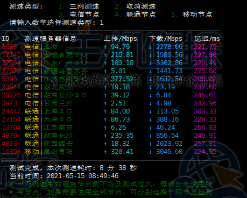Click download value 3302.86
Viewport: 247px width, 198px height.
(x=169, y=63)
